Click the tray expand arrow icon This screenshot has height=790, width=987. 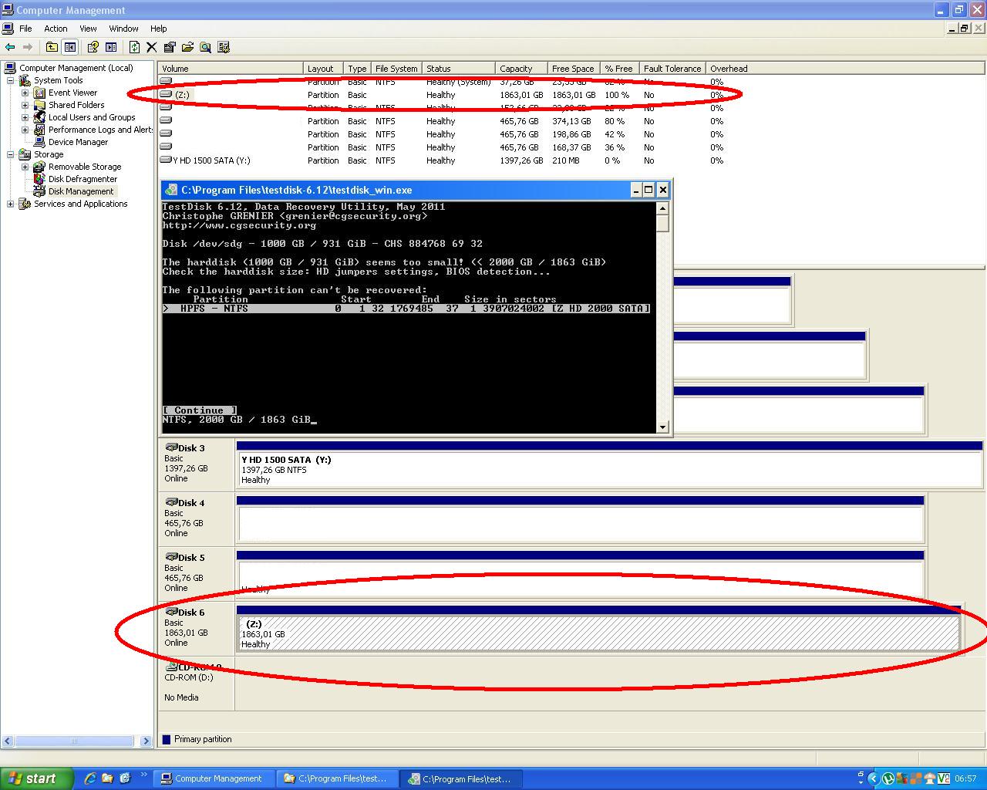click(x=873, y=778)
